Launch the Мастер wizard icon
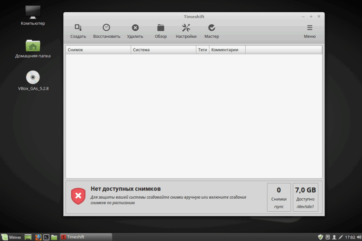The width and height of the screenshot is (362, 241). pos(211,28)
